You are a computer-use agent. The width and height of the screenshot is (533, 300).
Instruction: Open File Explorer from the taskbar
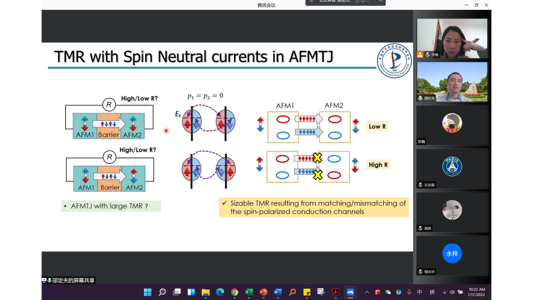pos(205,292)
